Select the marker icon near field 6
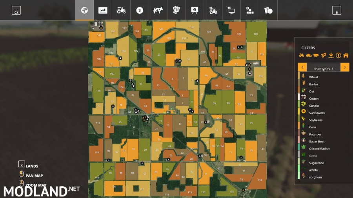The width and height of the screenshot is (353, 198). (x=197, y=81)
